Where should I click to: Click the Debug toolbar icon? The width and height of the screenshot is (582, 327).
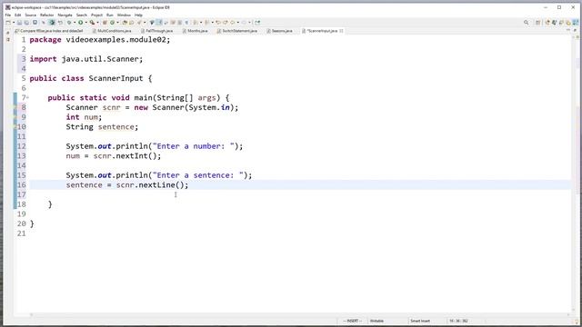click(x=69, y=23)
